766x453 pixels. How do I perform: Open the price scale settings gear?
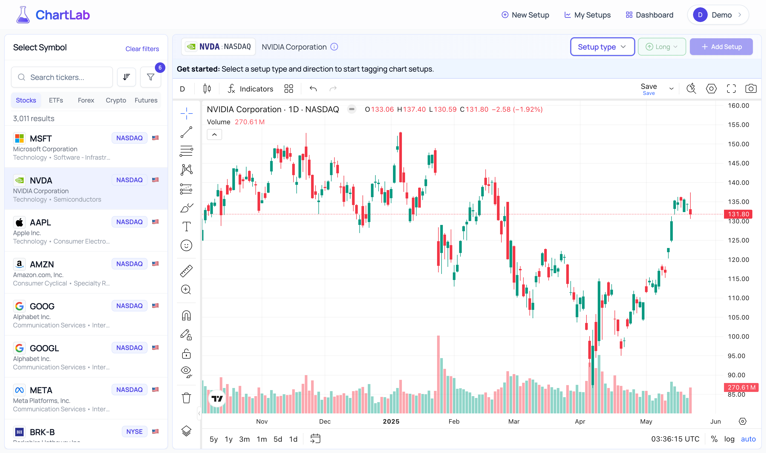pyautogui.click(x=742, y=421)
